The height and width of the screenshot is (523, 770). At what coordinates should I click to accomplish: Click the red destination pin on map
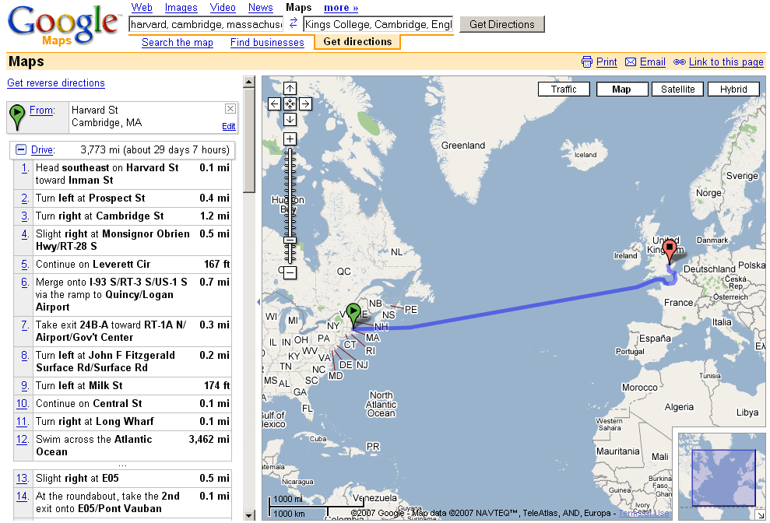(x=670, y=252)
